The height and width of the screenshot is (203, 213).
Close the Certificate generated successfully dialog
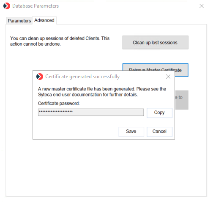(x=168, y=77)
